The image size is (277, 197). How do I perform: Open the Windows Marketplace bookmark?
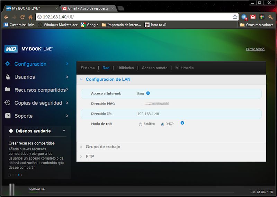pos(58,25)
